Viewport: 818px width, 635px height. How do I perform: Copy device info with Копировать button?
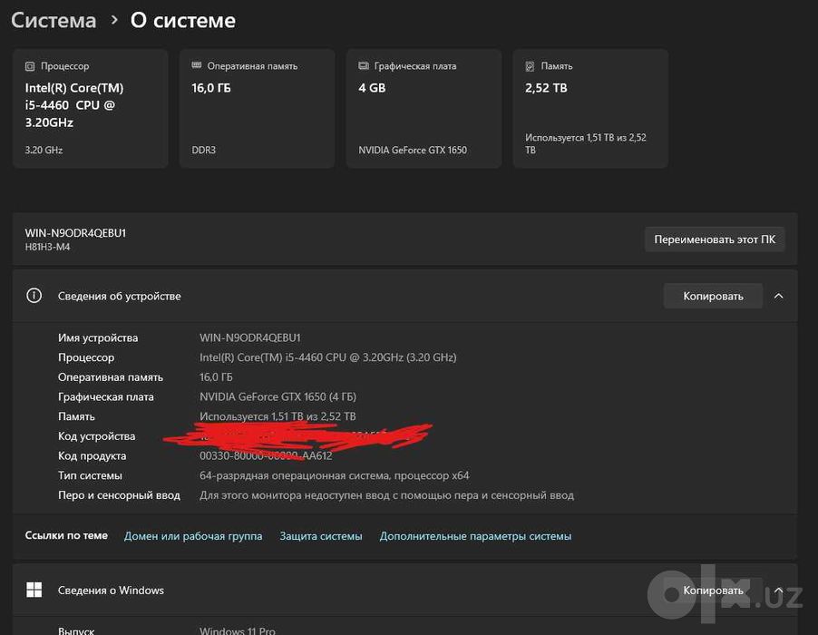pos(713,296)
